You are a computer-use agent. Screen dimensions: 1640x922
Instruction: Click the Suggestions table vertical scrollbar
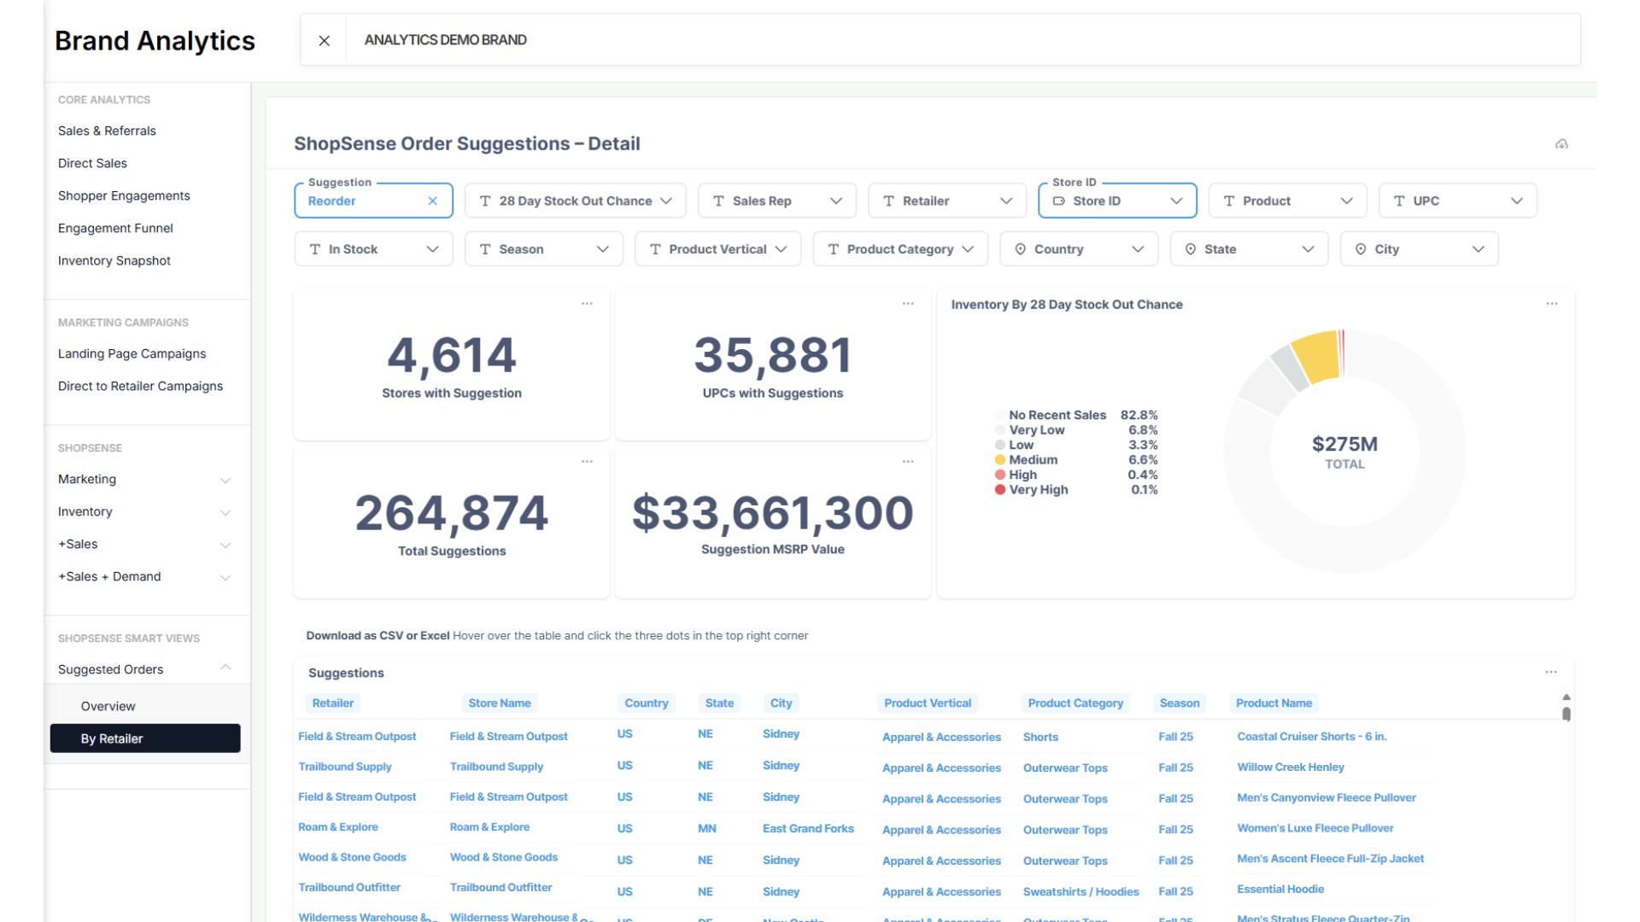click(1566, 714)
